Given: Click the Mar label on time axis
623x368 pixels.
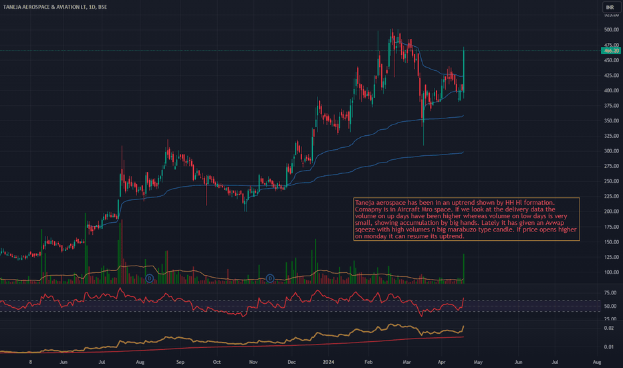Looking at the screenshot, I should click(x=406, y=362).
